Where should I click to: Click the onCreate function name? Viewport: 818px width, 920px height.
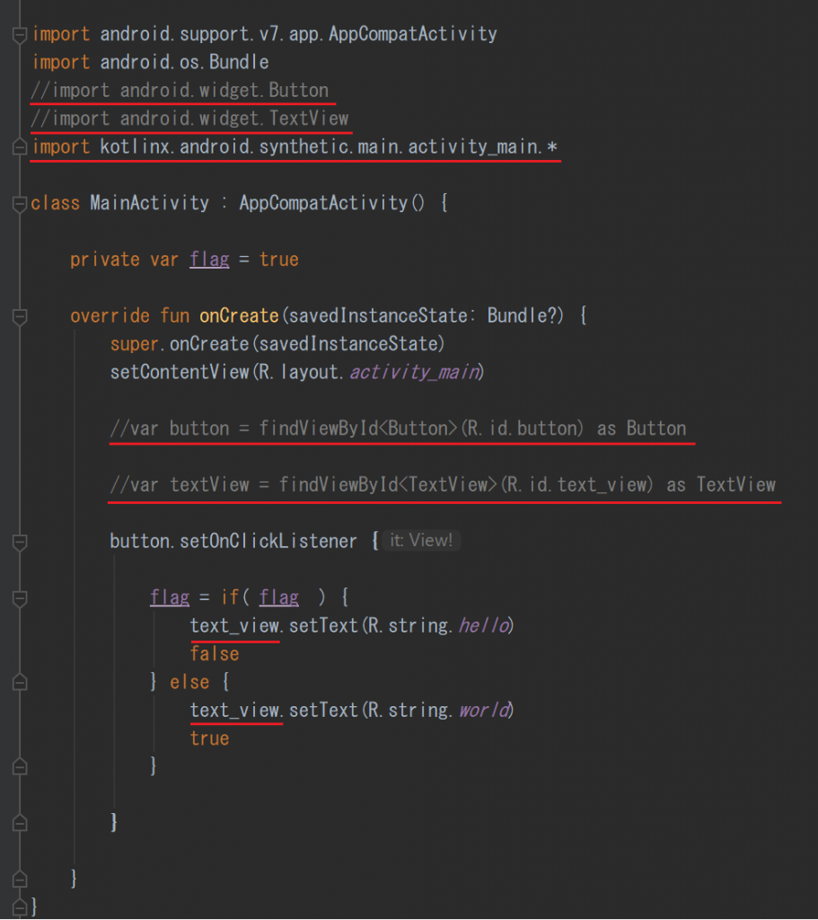(238, 315)
